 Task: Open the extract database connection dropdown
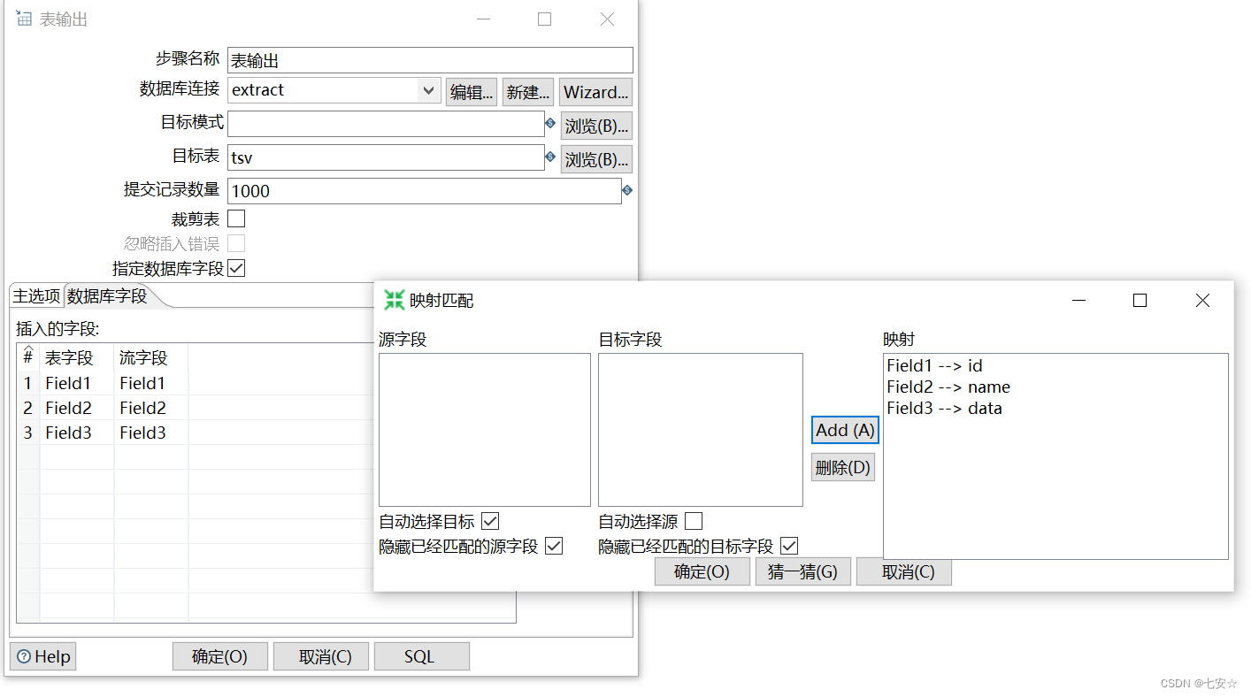coord(427,89)
